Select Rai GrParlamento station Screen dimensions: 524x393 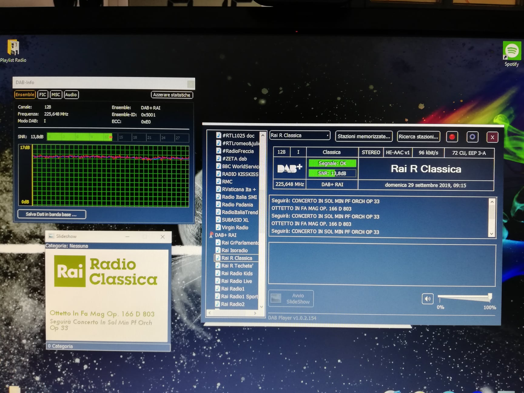click(237, 243)
